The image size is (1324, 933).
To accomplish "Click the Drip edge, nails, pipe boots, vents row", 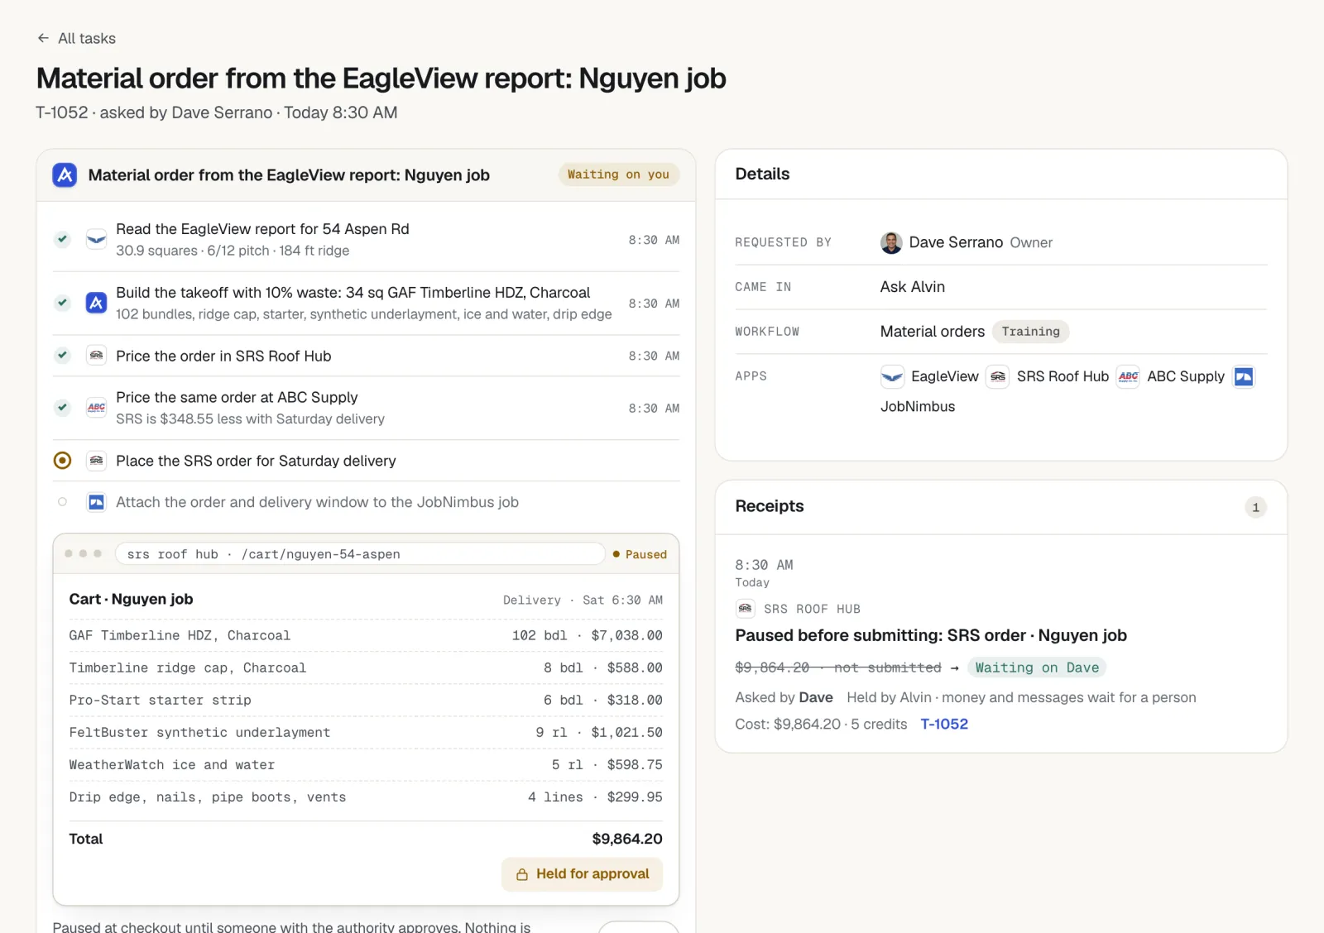I will click(x=366, y=797).
